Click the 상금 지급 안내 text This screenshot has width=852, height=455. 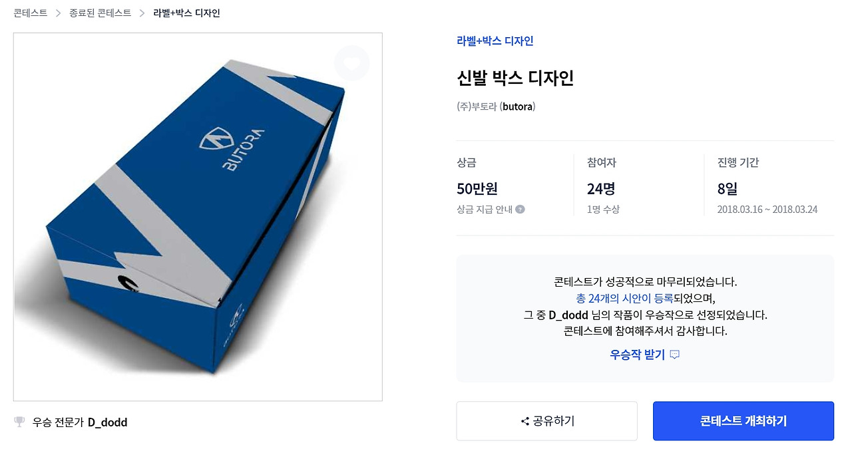[485, 210]
